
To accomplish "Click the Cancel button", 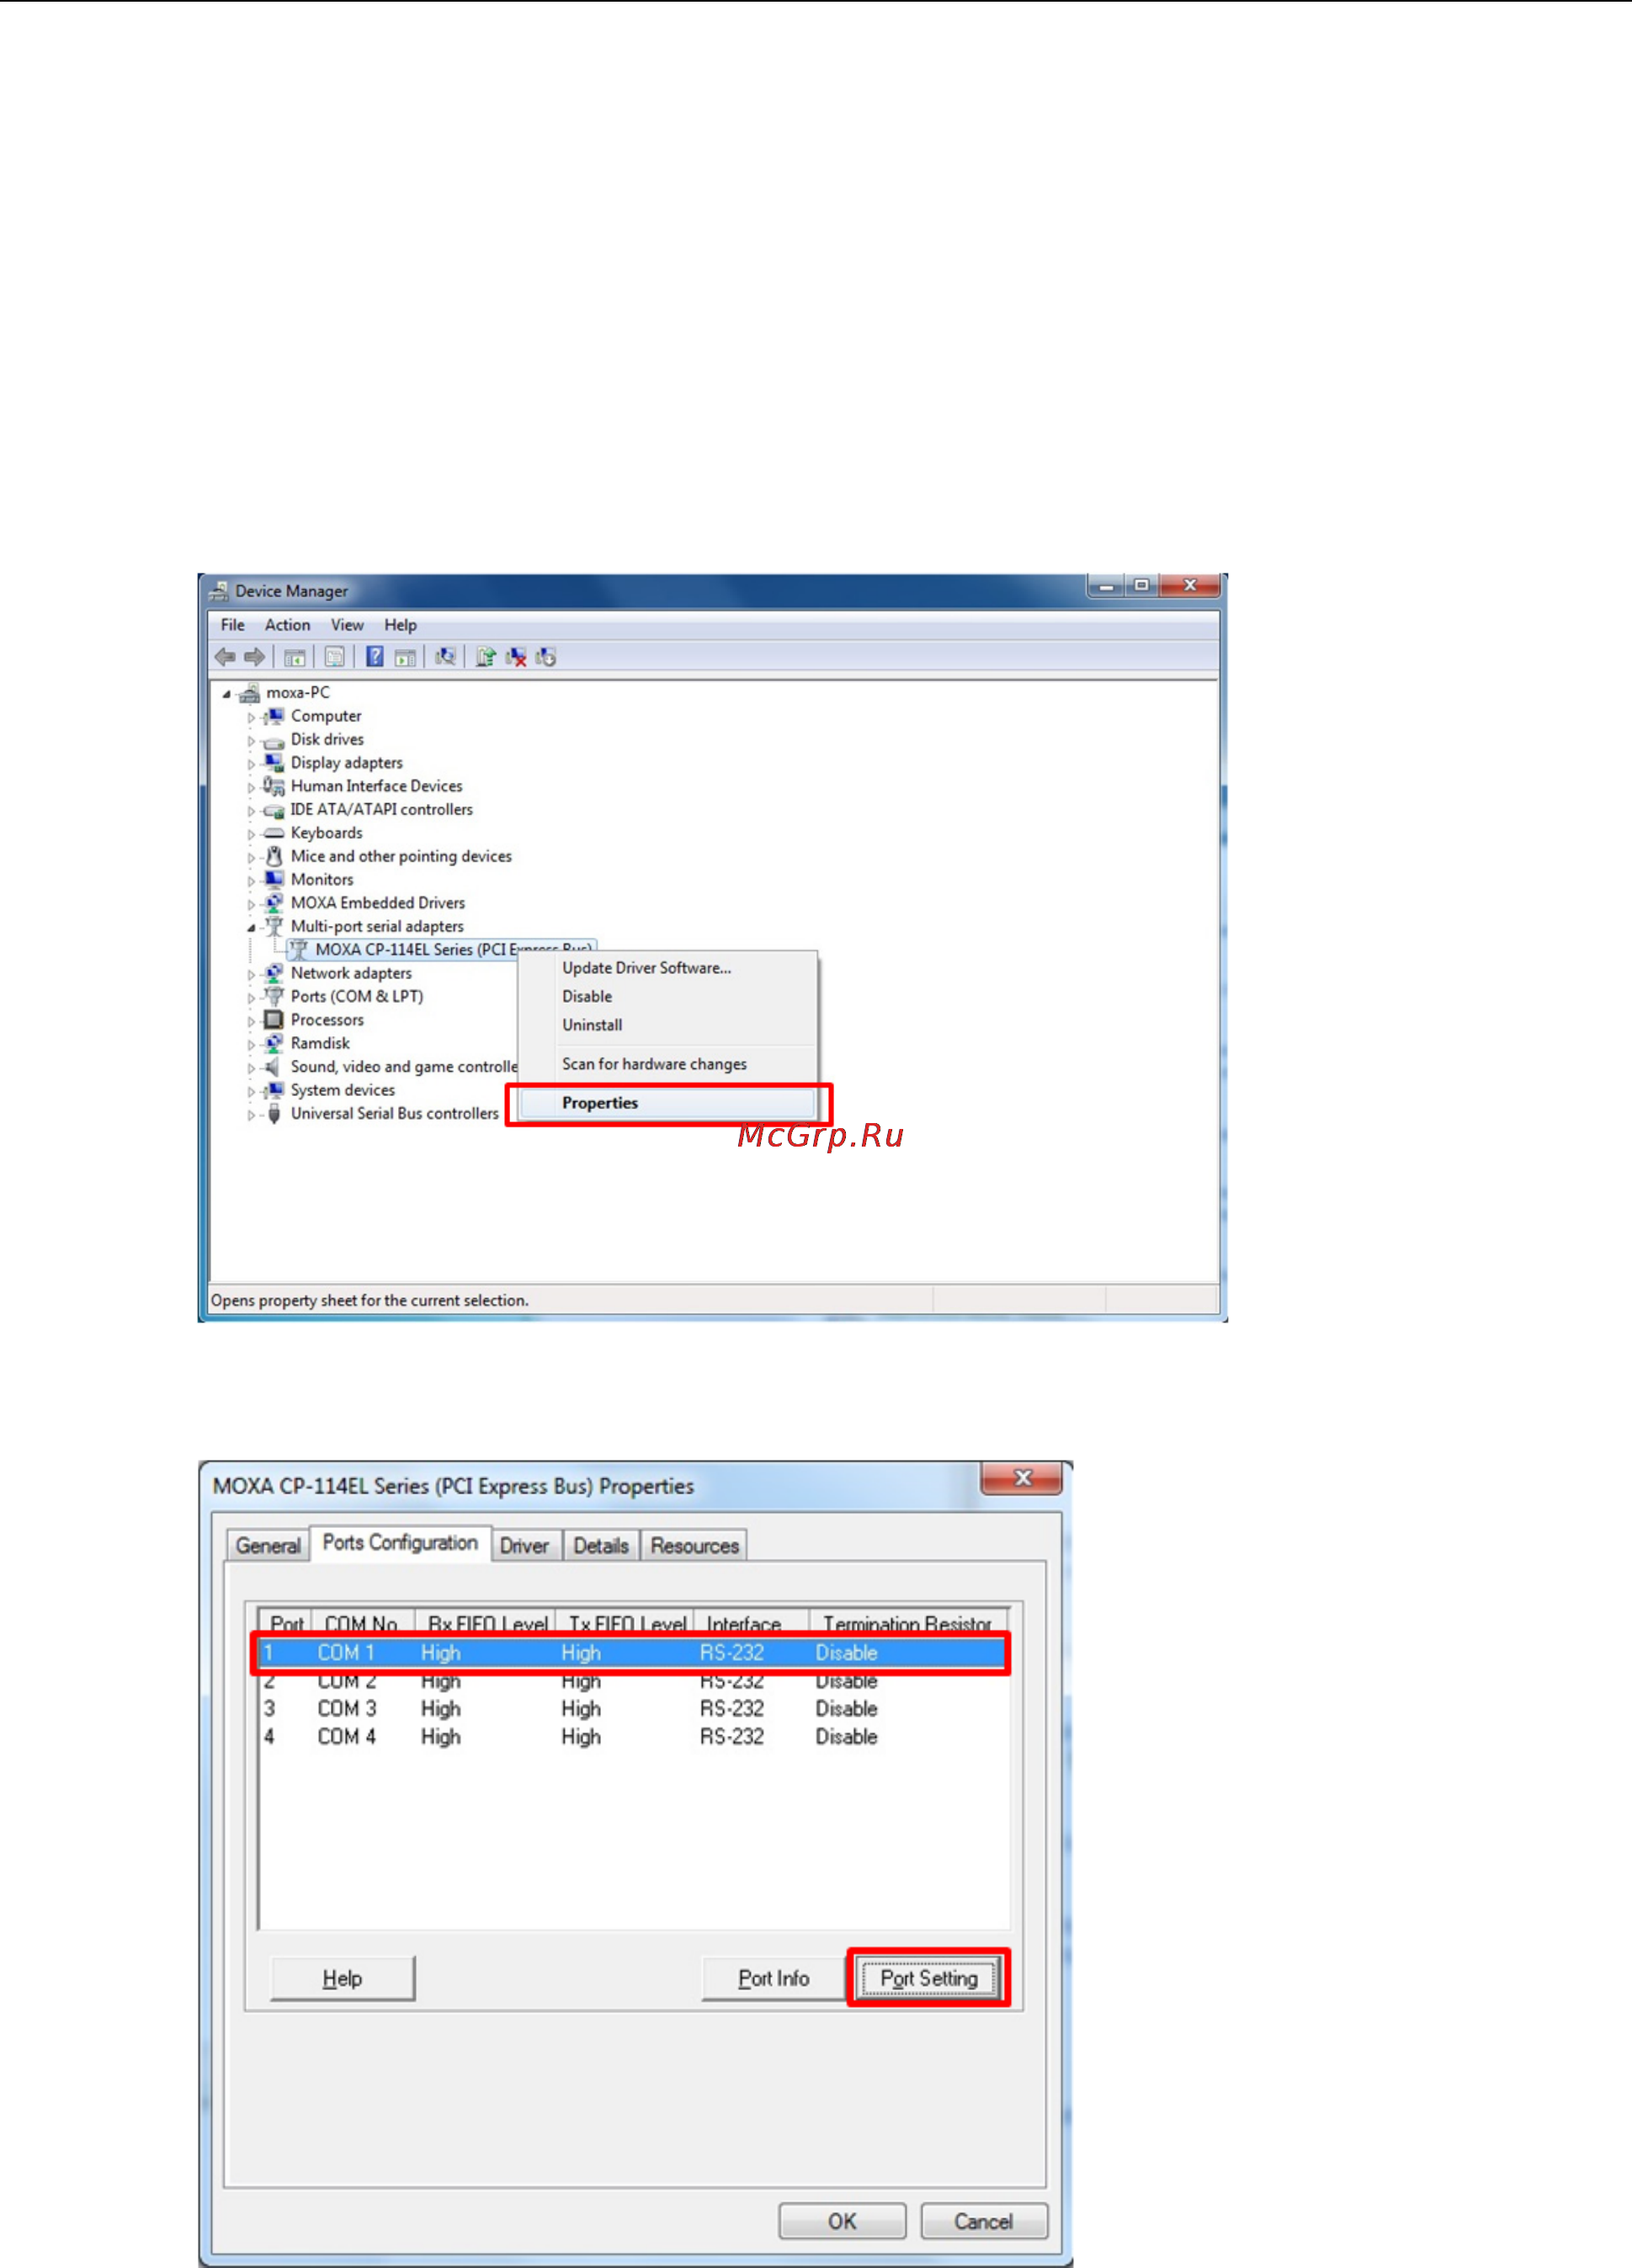I will click(984, 2220).
